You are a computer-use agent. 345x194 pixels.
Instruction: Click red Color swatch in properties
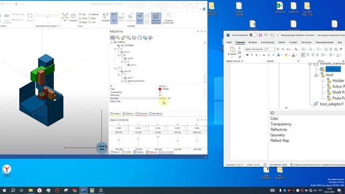tap(160, 89)
